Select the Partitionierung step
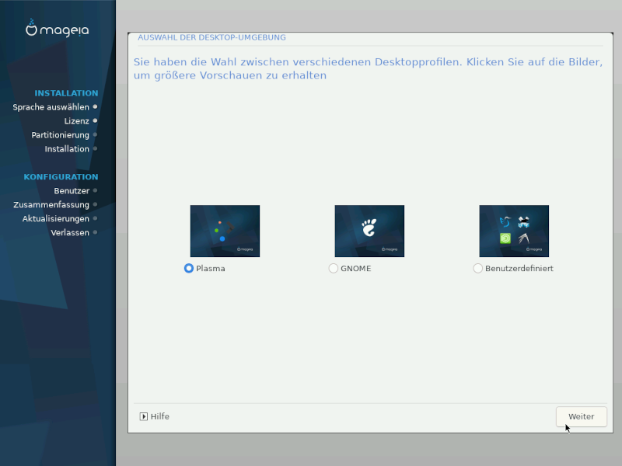The width and height of the screenshot is (622, 466). [x=60, y=135]
